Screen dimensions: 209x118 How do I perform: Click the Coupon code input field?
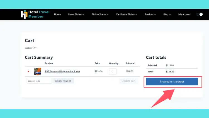(x=39, y=81)
